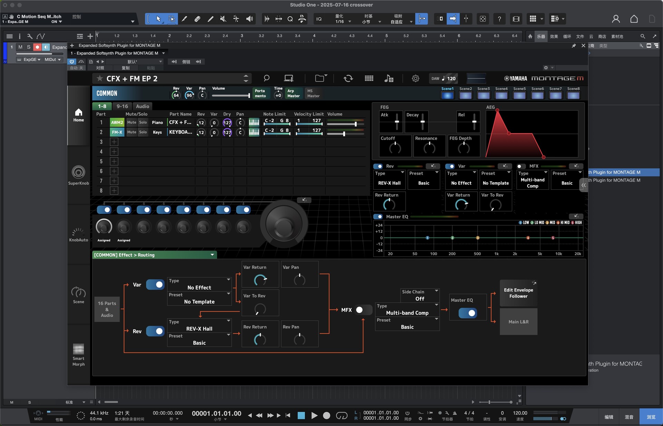Open the Side Chain Off dropdown
The image size is (663, 426).
point(420,295)
